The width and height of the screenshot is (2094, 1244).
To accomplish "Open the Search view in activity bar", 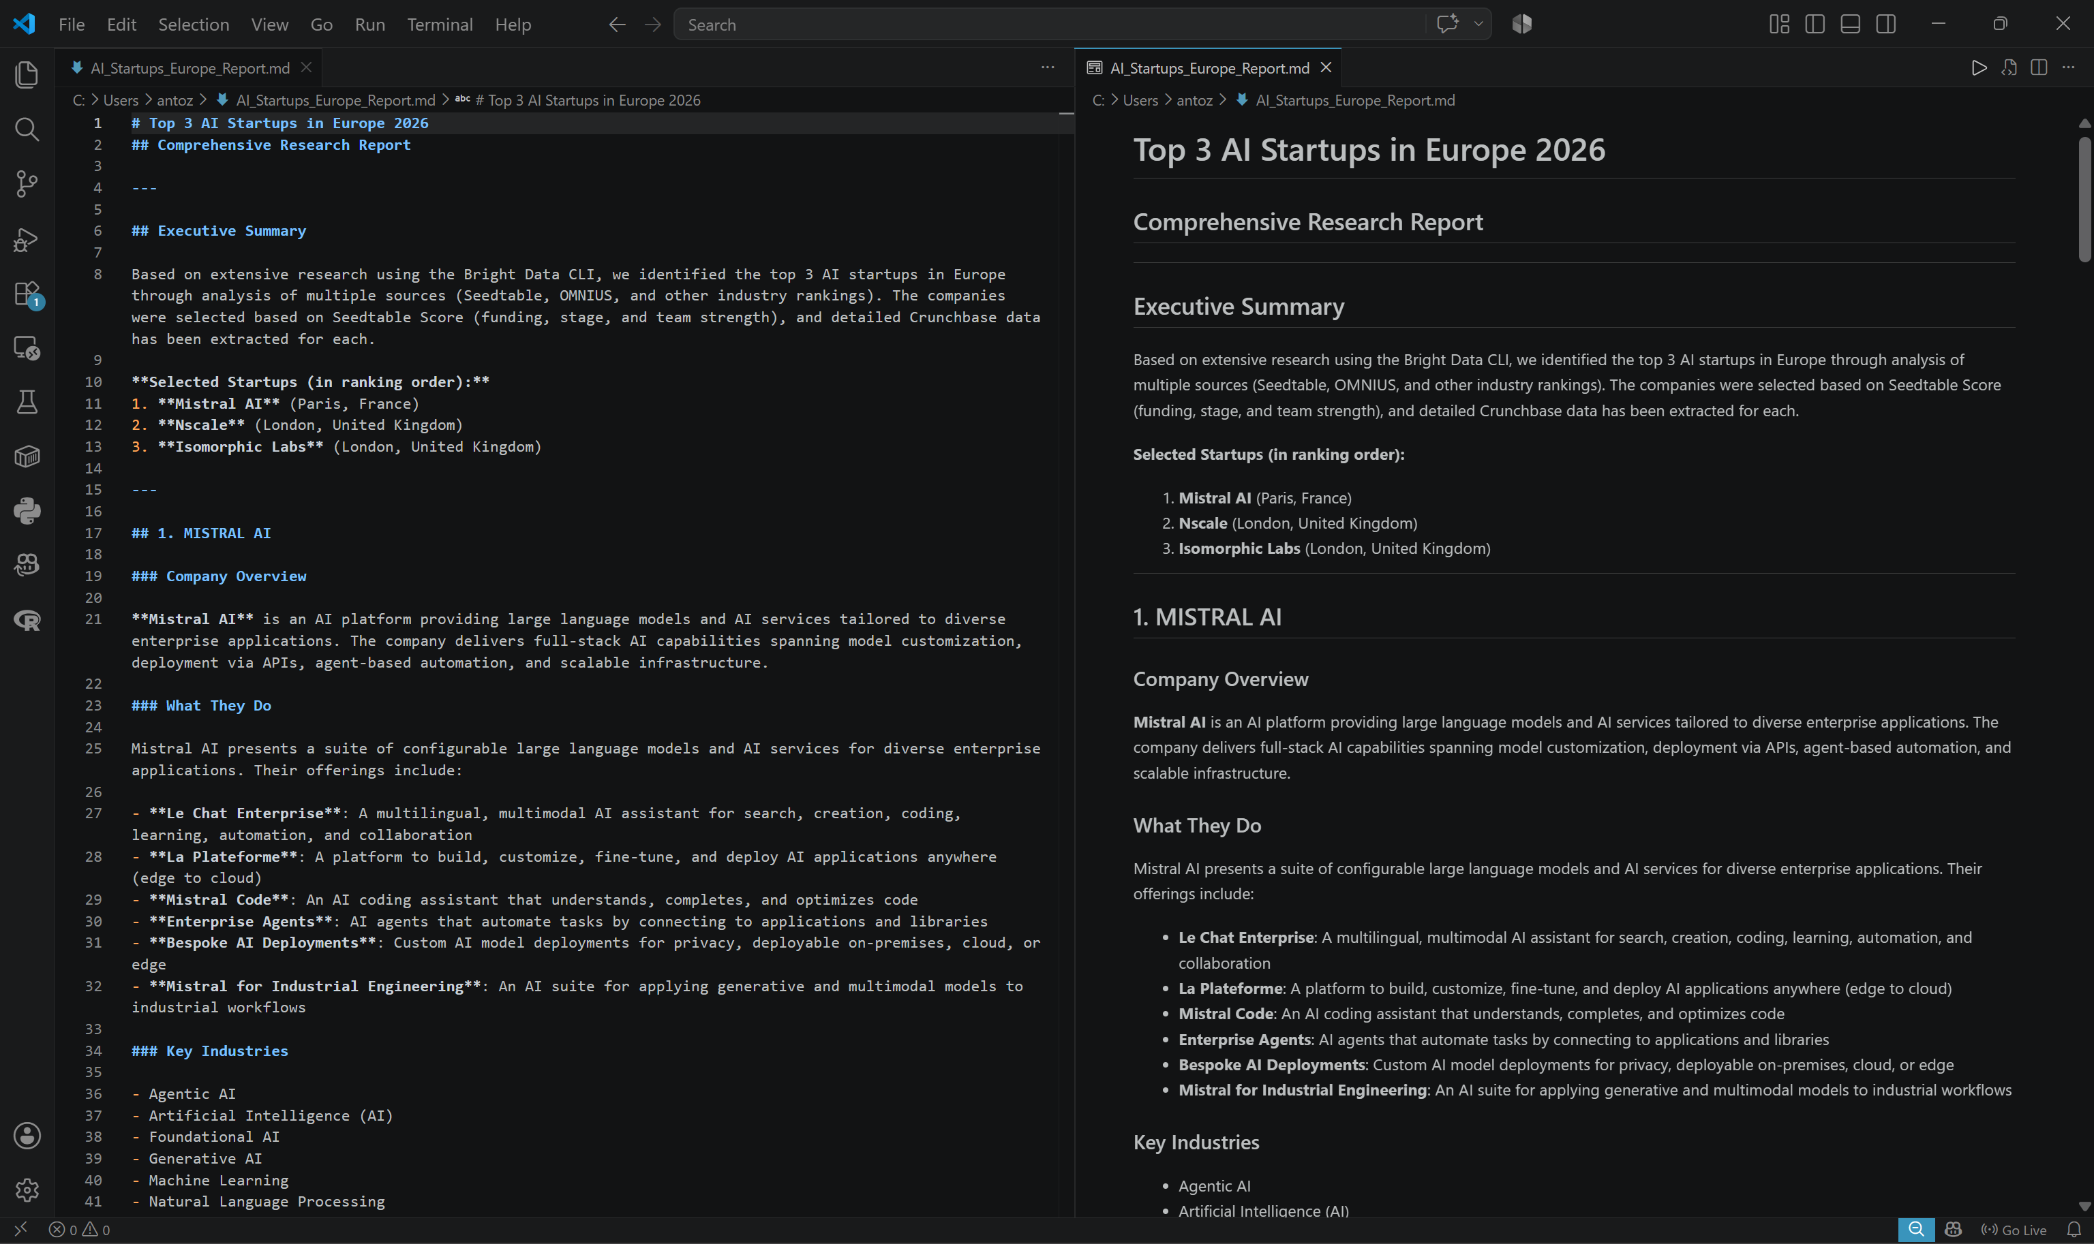I will (27, 129).
